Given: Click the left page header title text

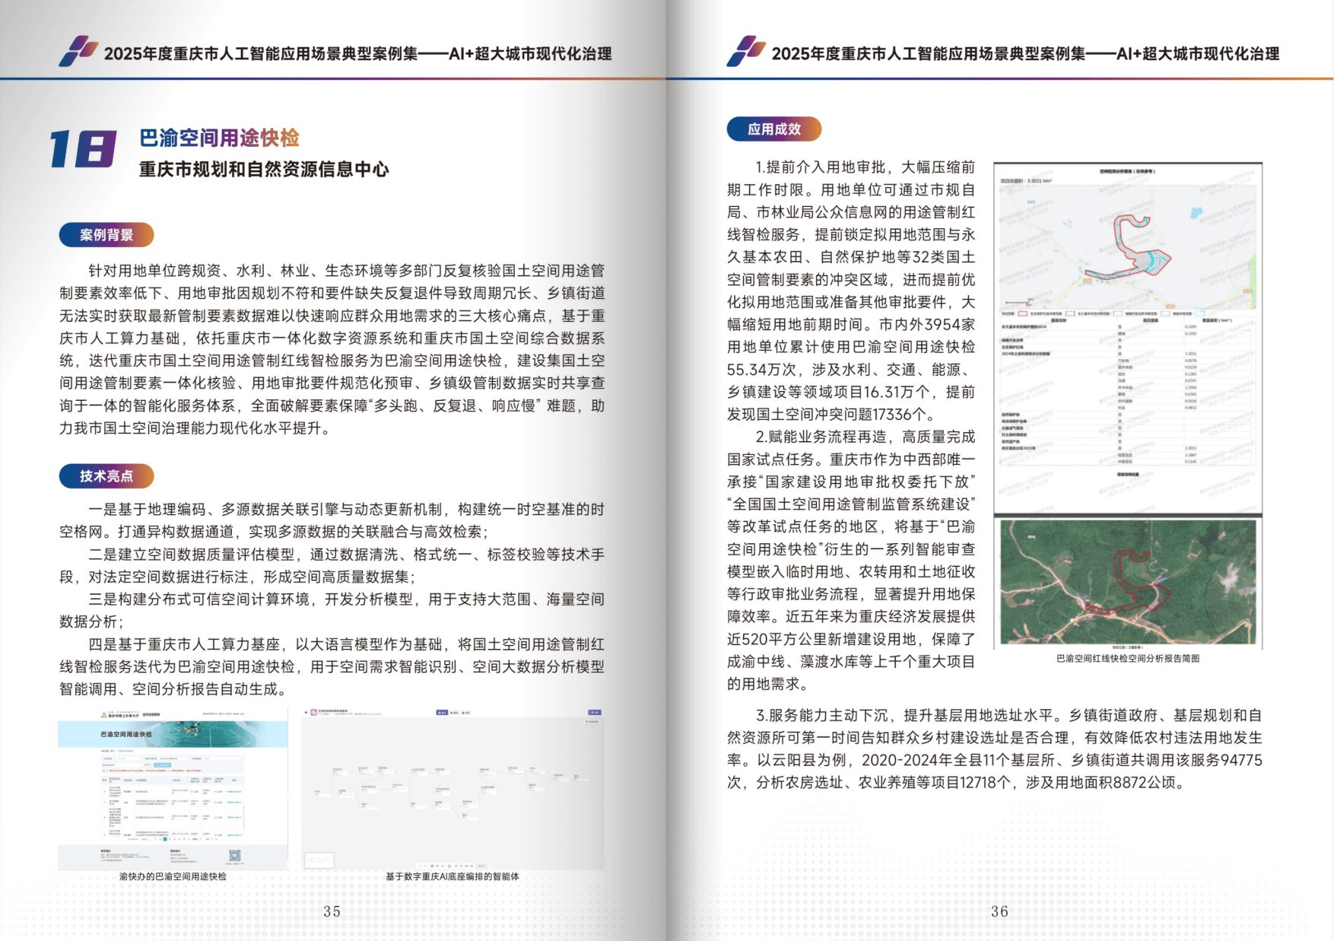Looking at the screenshot, I should pos(357,54).
